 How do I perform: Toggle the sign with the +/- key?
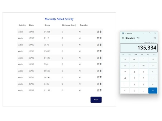point(125,91)
